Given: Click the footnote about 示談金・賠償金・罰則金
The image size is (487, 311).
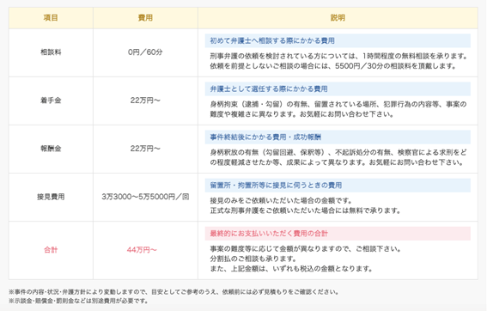Looking at the screenshot, I should coord(78,301).
